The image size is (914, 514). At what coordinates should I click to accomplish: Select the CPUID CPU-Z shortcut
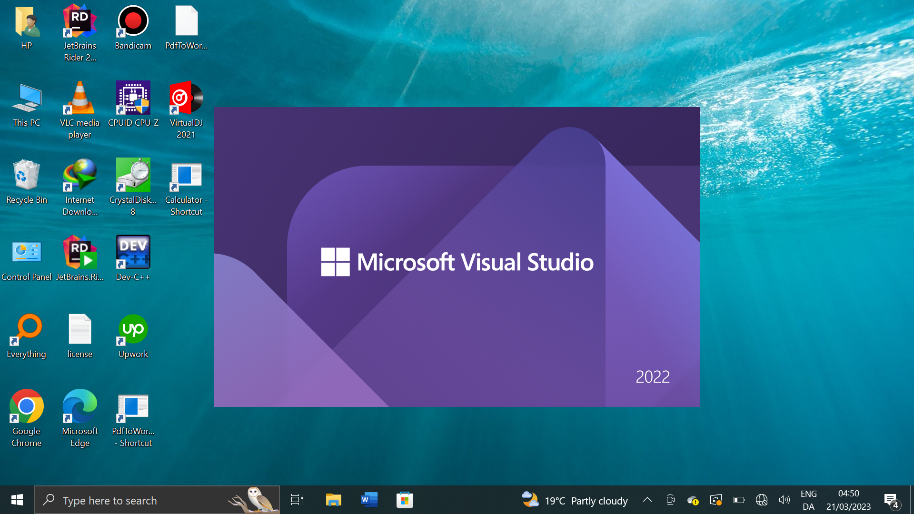click(133, 99)
